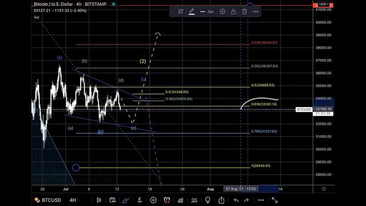Click the plus add-symbol compare icon
The image size is (366, 206).
(x=153, y=200)
